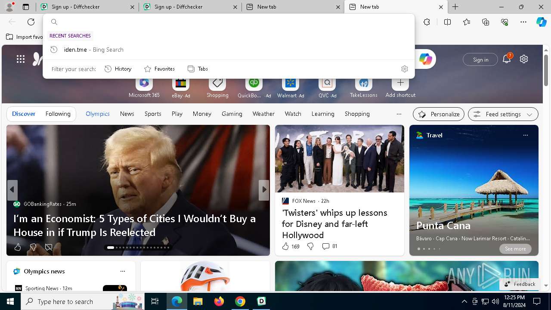This screenshot has height=310, width=551.
Task: Filter search by History
Action: pyautogui.click(x=118, y=69)
